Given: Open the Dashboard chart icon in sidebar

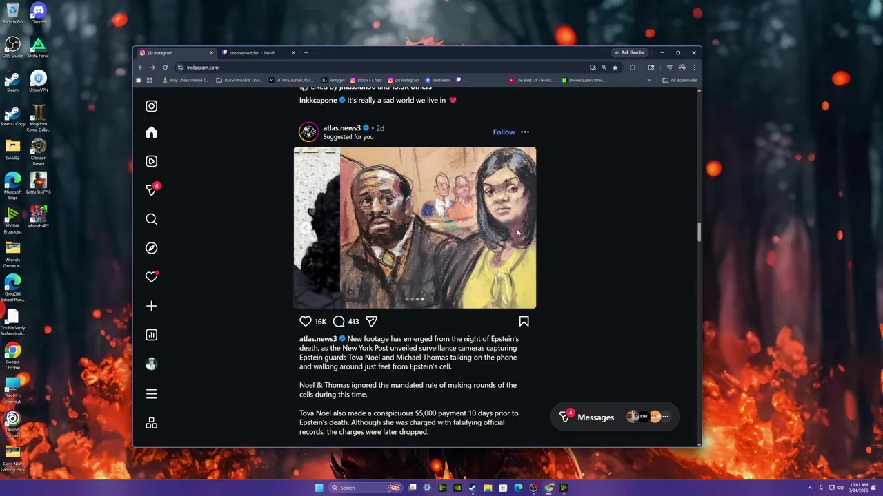Looking at the screenshot, I should (x=151, y=335).
